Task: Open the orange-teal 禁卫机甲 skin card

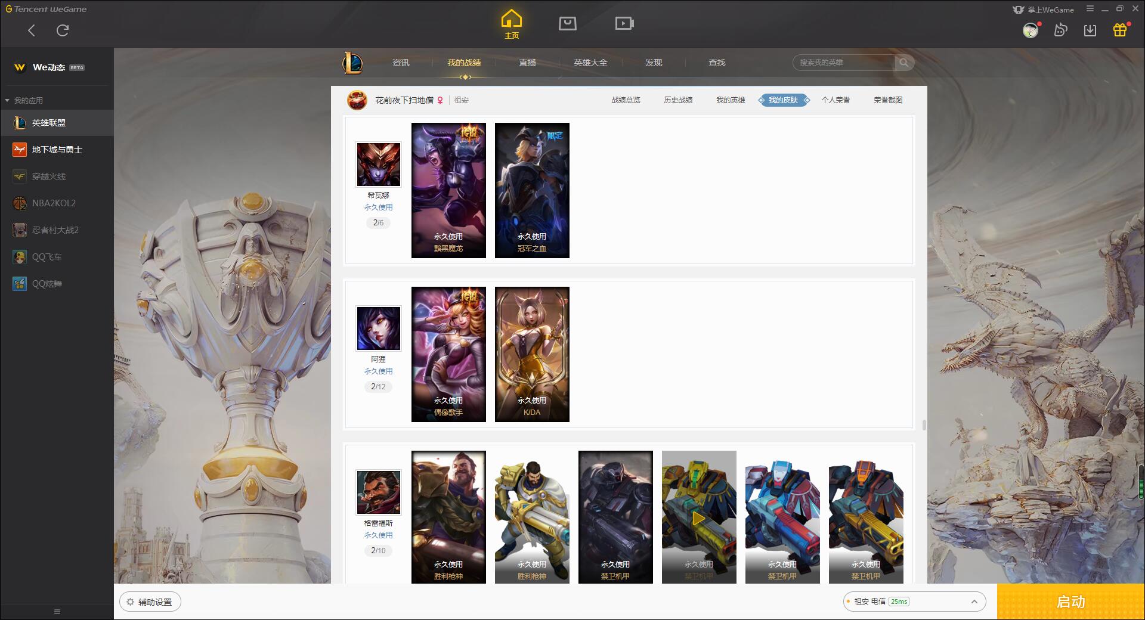Action: 866,517
